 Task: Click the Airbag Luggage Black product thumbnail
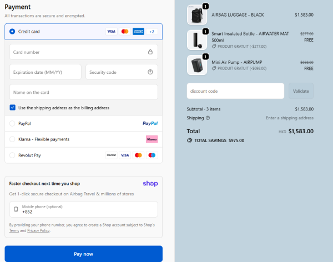(x=197, y=14)
